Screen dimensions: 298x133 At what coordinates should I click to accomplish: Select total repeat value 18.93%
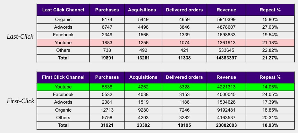(x=270, y=125)
